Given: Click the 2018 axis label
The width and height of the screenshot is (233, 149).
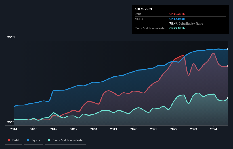Looking at the screenshot, I should point(94,129).
